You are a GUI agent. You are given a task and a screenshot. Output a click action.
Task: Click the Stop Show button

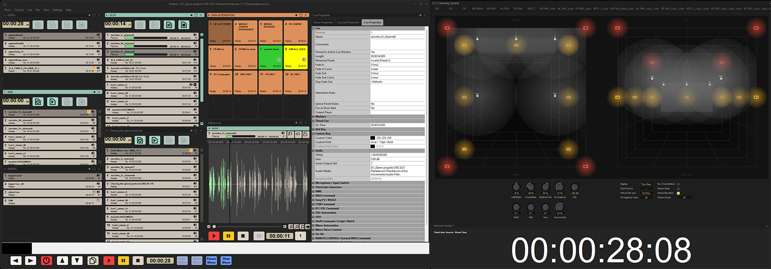click(x=226, y=260)
